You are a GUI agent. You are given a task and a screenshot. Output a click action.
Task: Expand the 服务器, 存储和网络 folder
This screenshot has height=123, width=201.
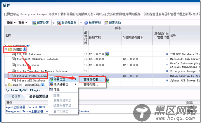pyautogui.click(x=6, y=85)
